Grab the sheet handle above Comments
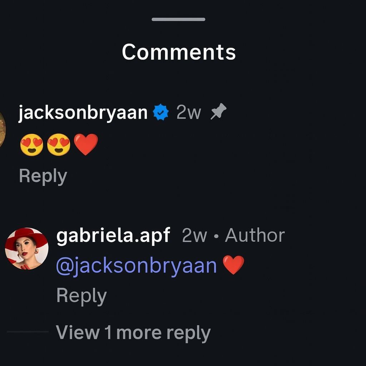Screen dimensions: 366x366 (x=179, y=19)
